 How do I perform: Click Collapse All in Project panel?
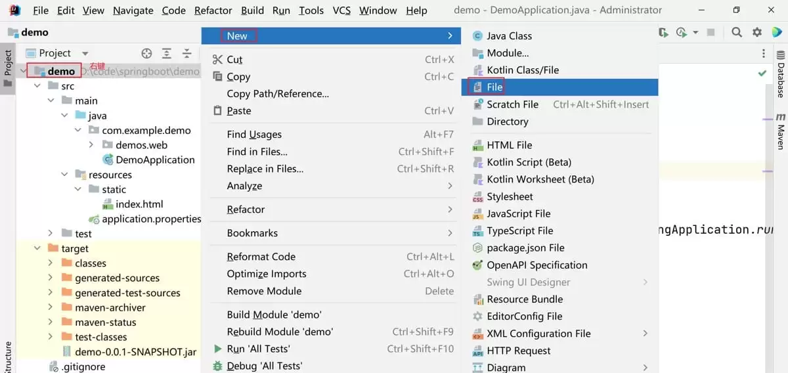click(187, 53)
